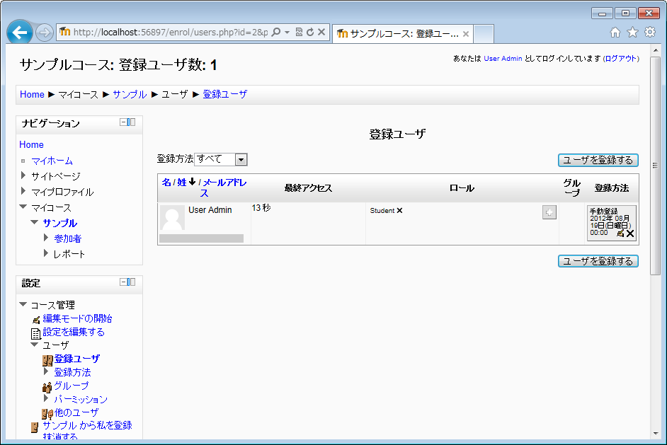The width and height of the screenshot is (667, 445).
Task: Remove the Student role with X icon
Action: (x=399, y=211)
